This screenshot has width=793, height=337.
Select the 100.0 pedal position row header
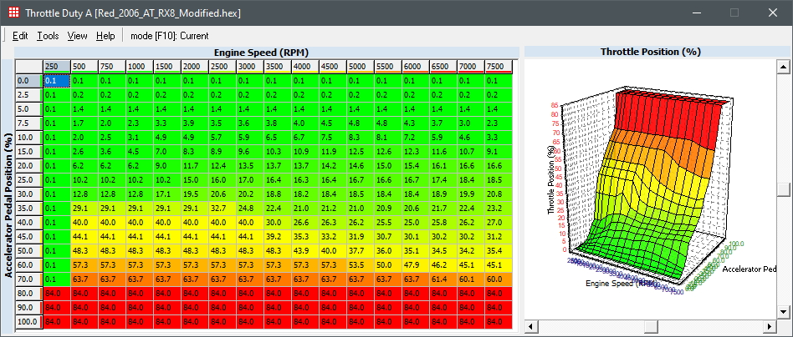click(28, 321)
